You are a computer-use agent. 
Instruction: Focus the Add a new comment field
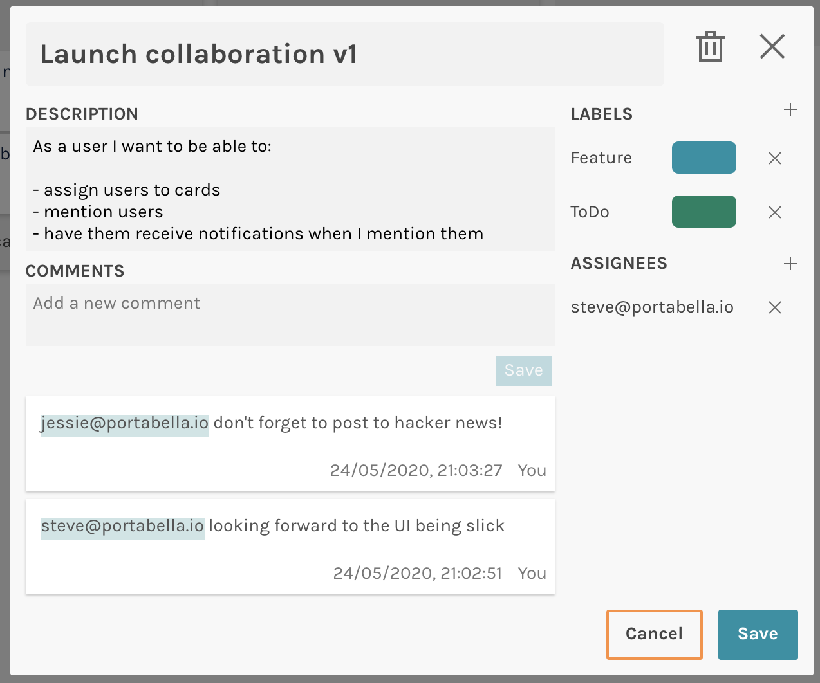point(290,314)
